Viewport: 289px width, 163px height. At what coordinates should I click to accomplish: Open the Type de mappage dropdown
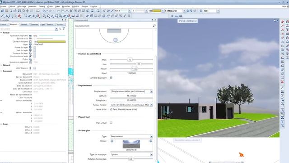151,154
